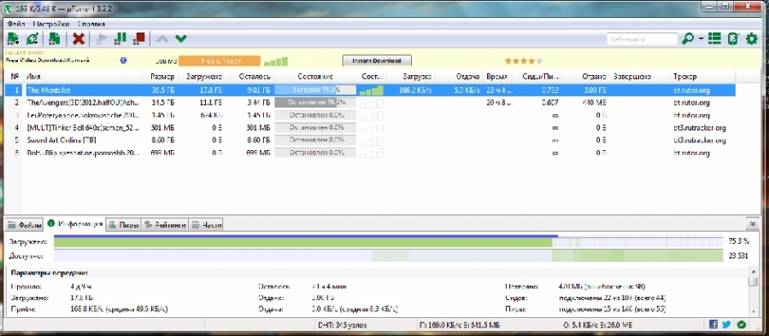Select the Bolt torrent row
The width and height of the screenshot is (769, 336).
[x=370, y=154]
